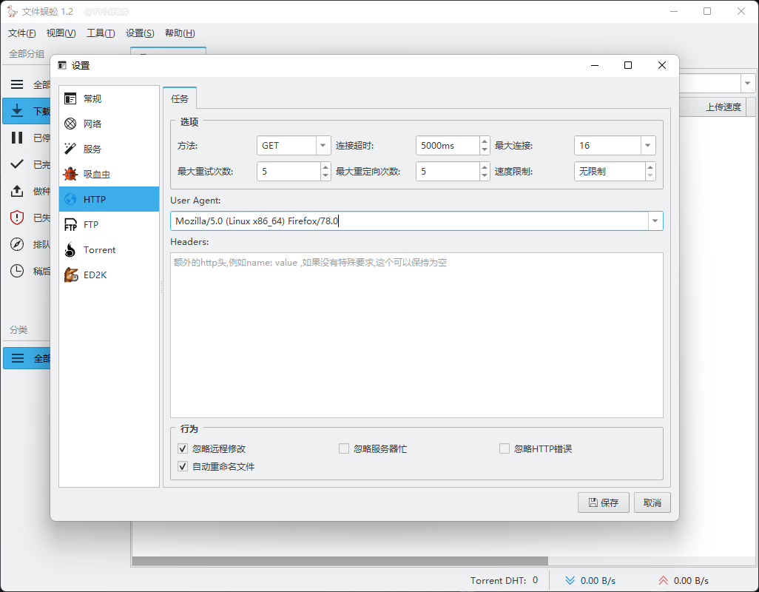The image size is (759, 592).
Task: Click the category list icon under 分类
Action: coord(18,358)
